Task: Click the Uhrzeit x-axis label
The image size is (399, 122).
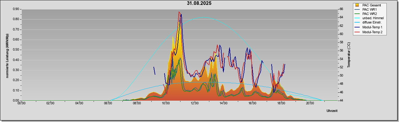Action: [x=332, y=111]
